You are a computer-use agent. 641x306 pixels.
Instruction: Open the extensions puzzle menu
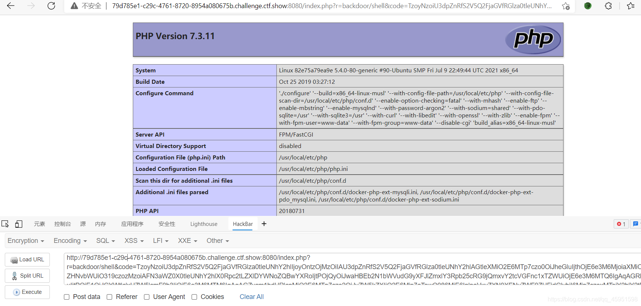pyautogui.click(x=609, y=6)
